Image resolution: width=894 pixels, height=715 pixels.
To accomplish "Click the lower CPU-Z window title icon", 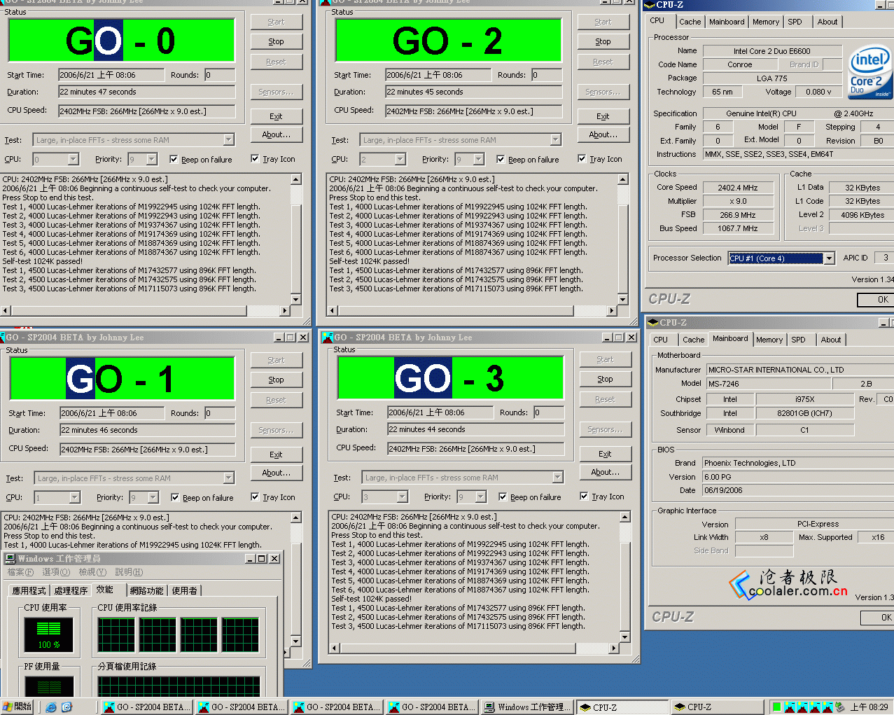I will click(652, 323).
